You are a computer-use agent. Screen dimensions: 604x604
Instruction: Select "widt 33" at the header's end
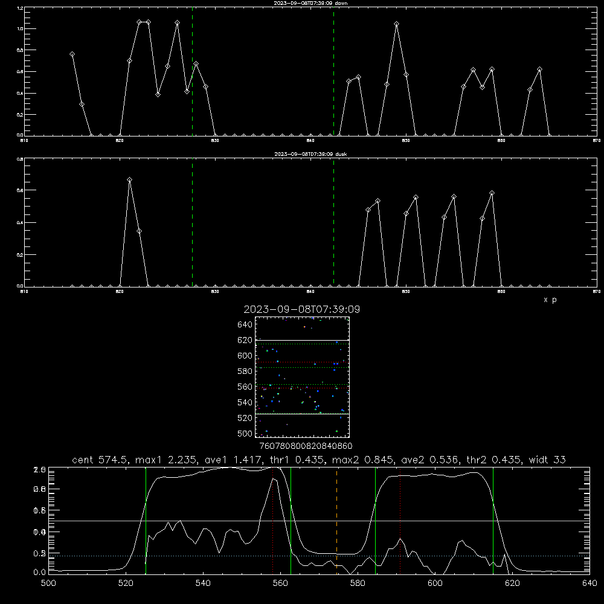point(547,460)
